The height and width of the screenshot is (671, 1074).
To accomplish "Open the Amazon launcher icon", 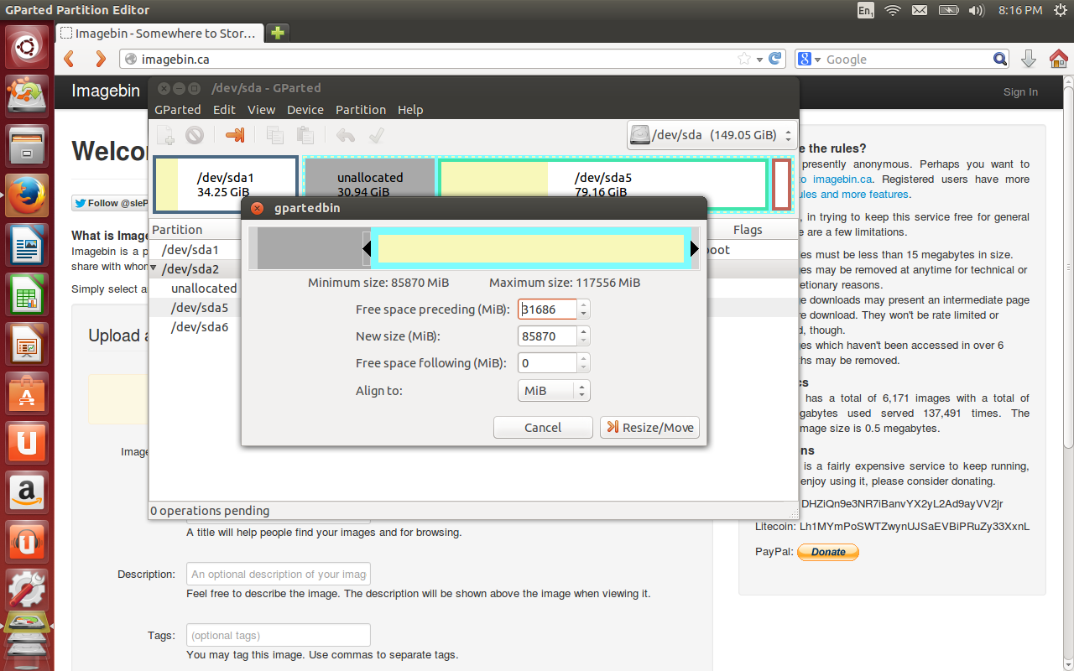I will coord(27,493).
